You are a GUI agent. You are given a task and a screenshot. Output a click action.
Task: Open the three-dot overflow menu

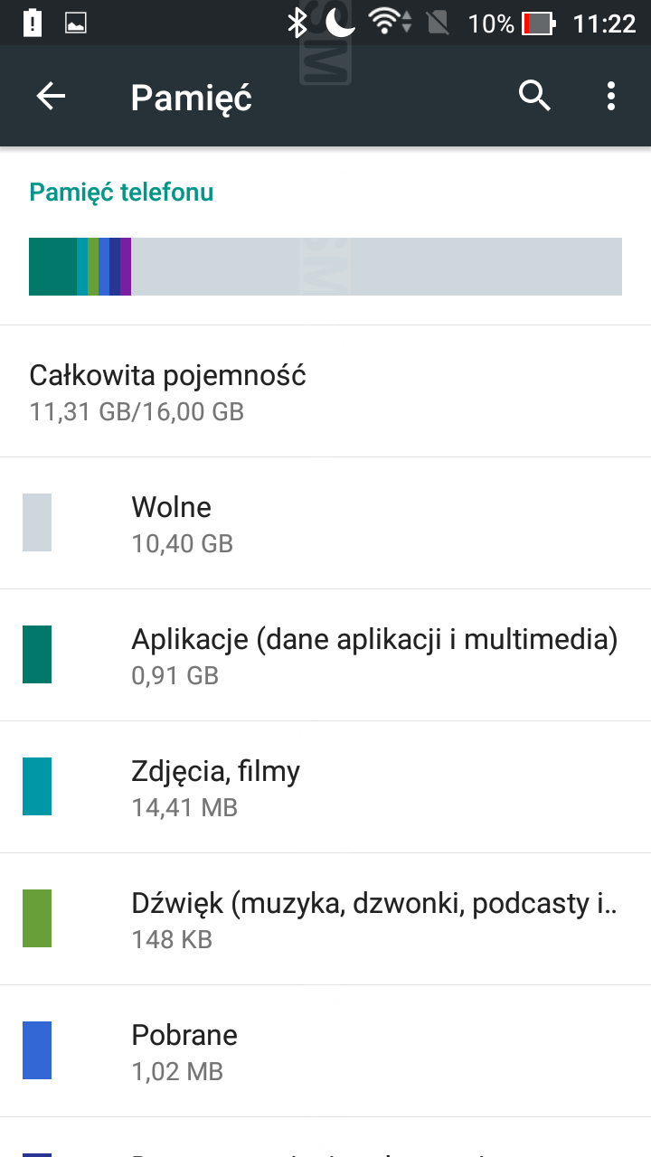click(611, 96)
